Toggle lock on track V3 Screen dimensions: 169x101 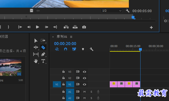click(64, 71)
